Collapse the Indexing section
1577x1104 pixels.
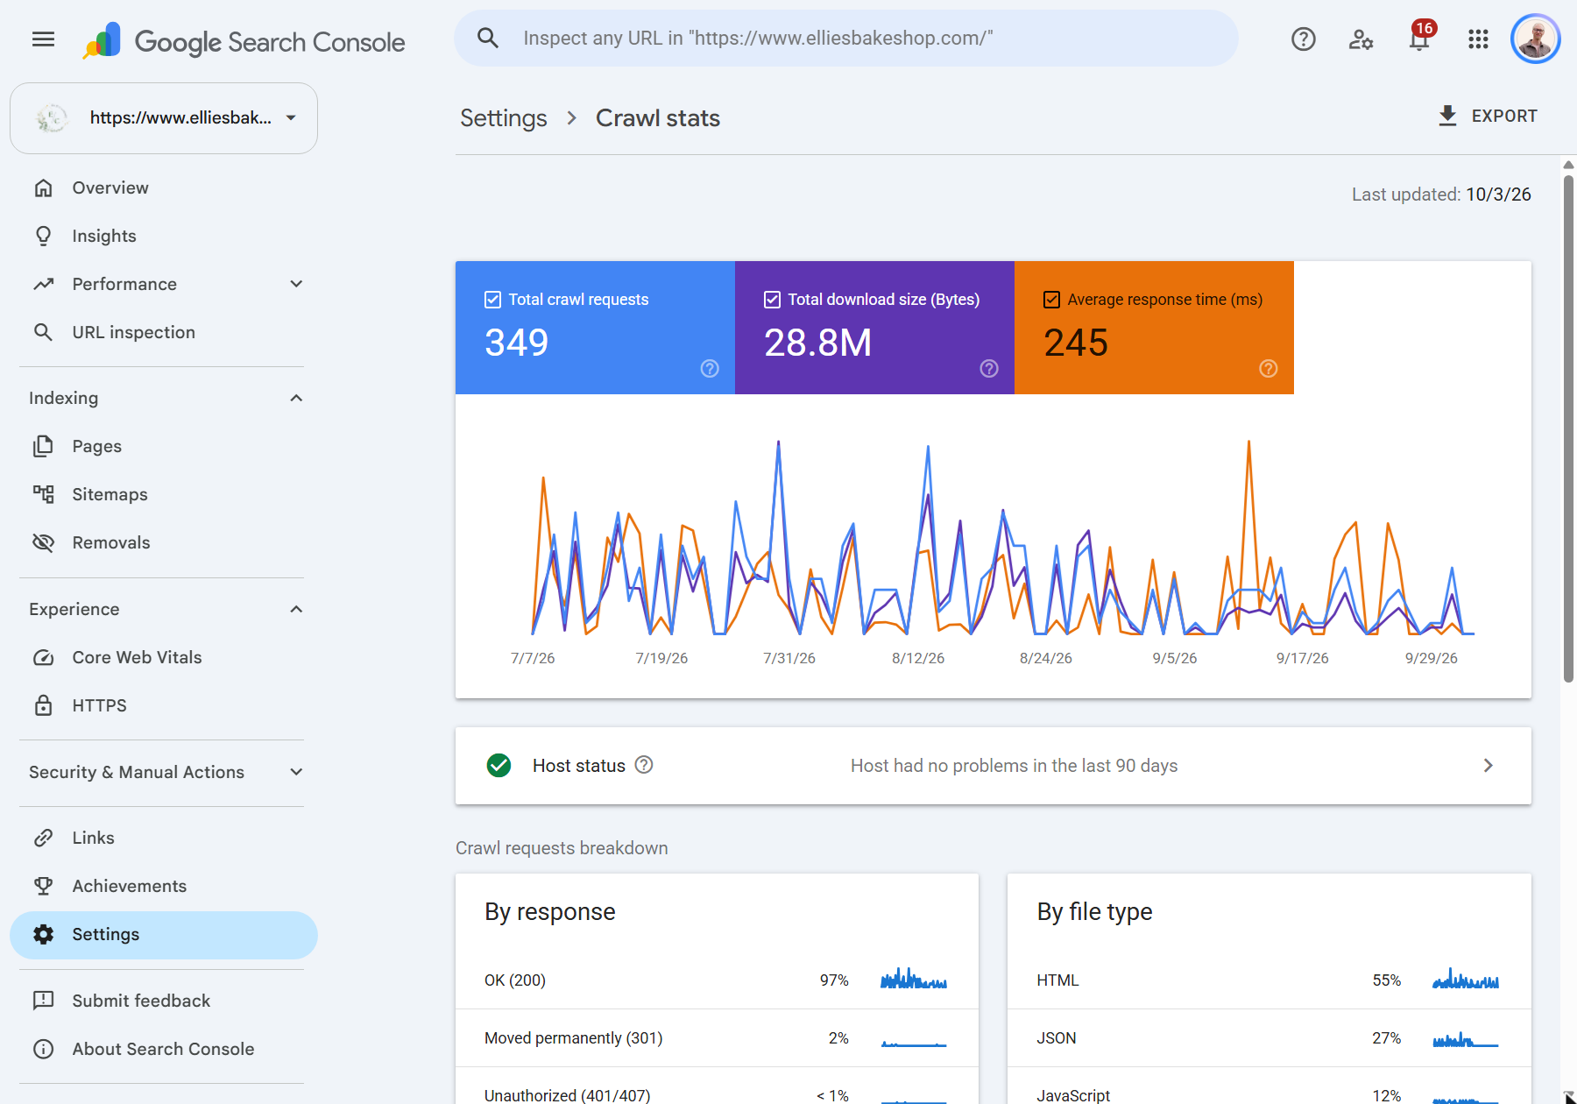click(296, 398)
